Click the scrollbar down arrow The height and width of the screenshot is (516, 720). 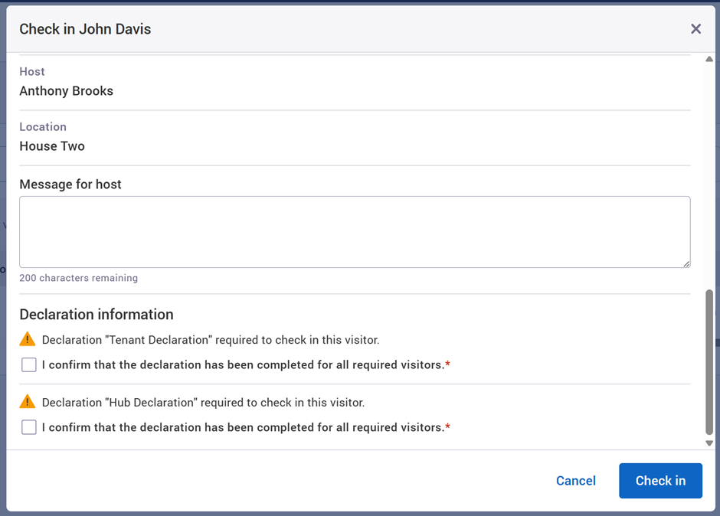click(709, 443)
